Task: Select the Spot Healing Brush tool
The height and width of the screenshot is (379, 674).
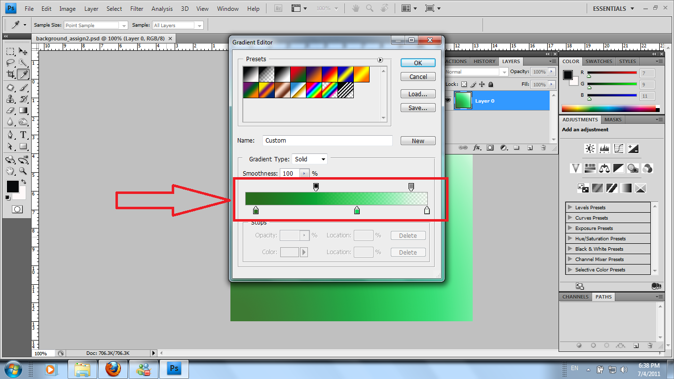Action: pyautogui.click(x=10, y=87)
